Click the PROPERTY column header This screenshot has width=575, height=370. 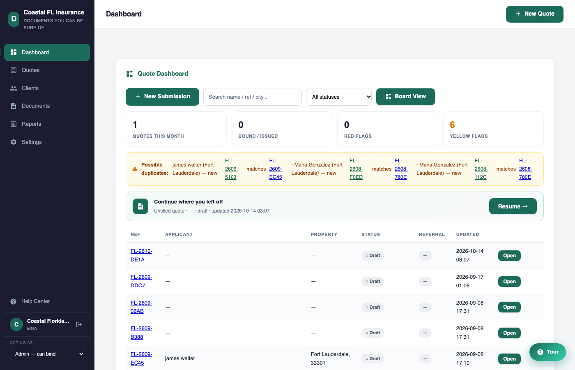click(324, 234)
